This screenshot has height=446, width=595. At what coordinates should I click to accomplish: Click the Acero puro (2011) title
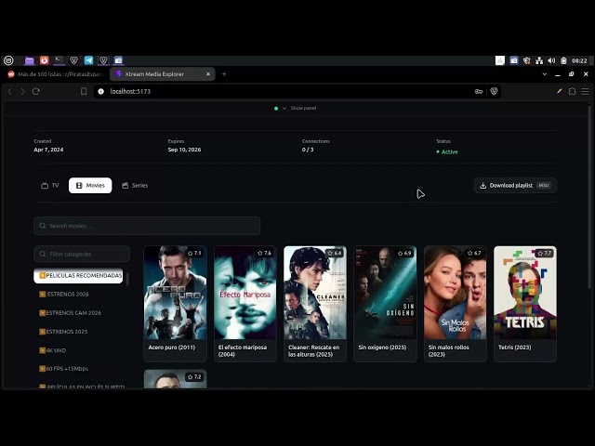[171, 348]
